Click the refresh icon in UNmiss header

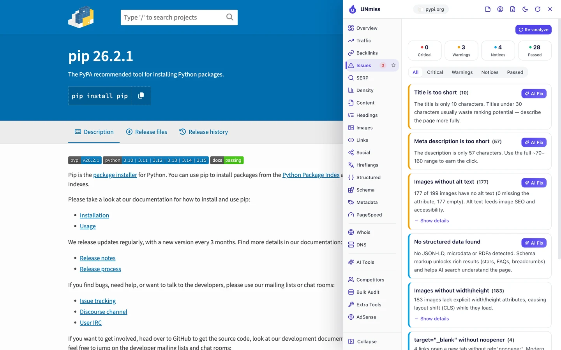tap(538, 9)
